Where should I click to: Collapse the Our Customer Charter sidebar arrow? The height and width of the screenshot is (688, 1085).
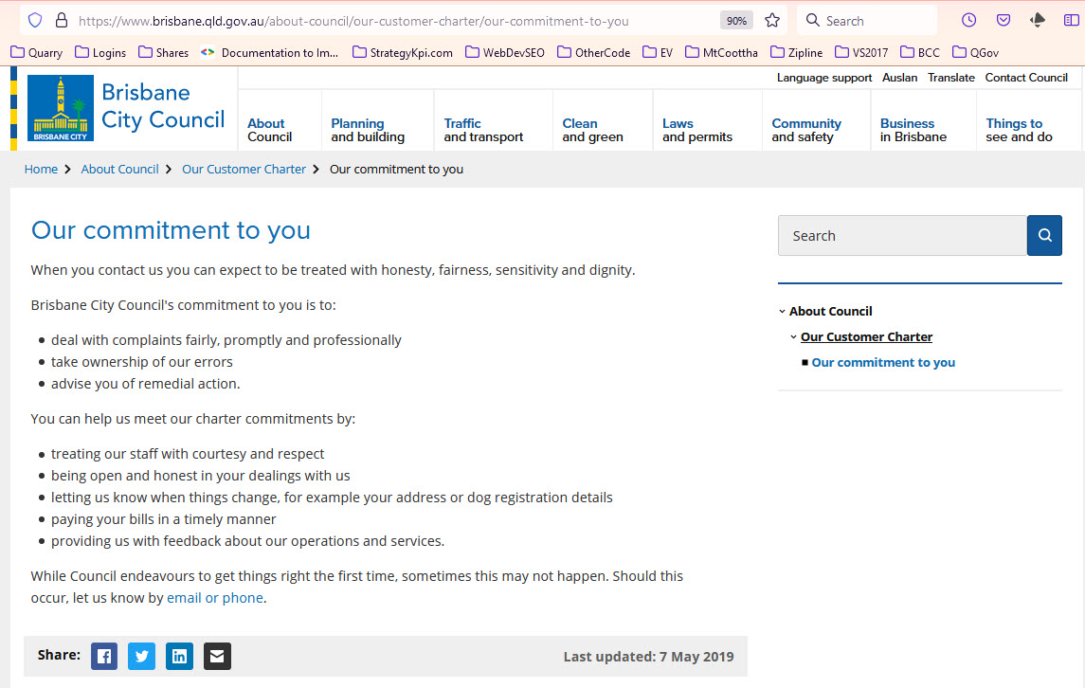point(794,337)
